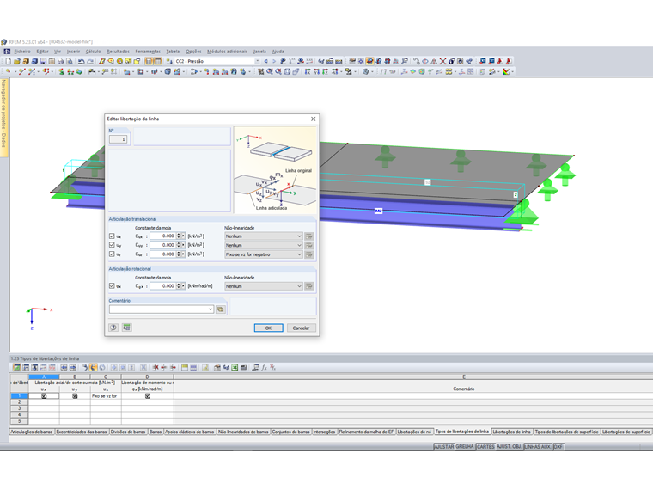Screen dimensions: 653x490
Task: Open the Ficheiro menu
Action: coord(22,52)
